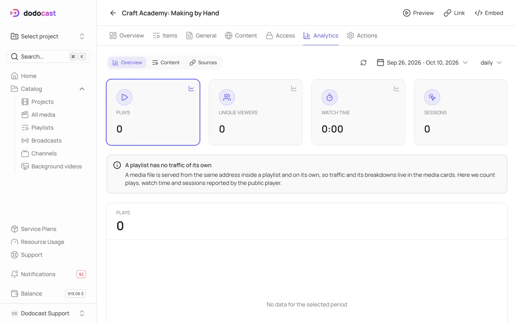This screenshot has height=323, width=517.
Task: Select the Sessions metric card
Action: 461,112
